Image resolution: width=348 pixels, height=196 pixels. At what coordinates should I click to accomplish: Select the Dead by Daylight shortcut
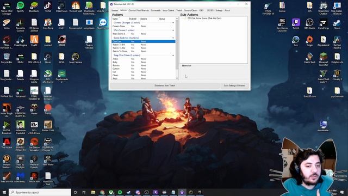tap(21, 162)
